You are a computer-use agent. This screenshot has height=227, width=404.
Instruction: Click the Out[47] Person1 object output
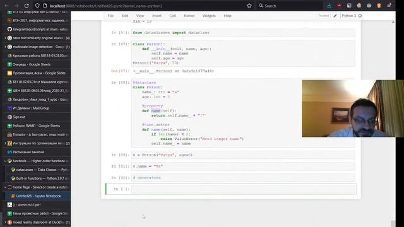174,71
